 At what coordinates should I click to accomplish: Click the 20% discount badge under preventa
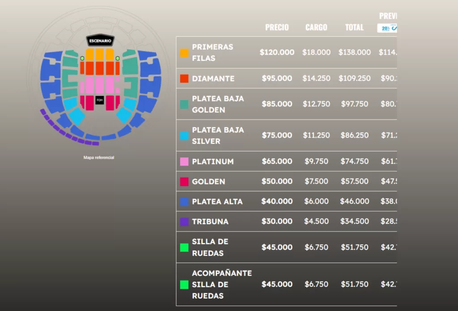pos(387,28)
